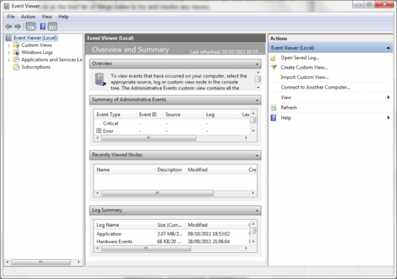Click the Critical event type row
The height and width of the screenshot is (279, 397).
tap(172, 123)
